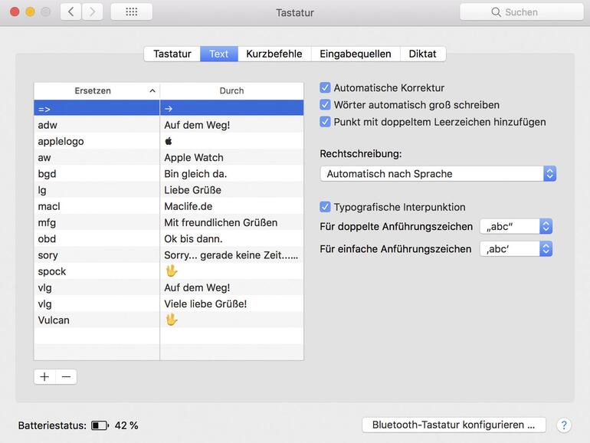Switch to the Kurzbefehle tab
Screen dimensions: 590x443
click(274, 54)
